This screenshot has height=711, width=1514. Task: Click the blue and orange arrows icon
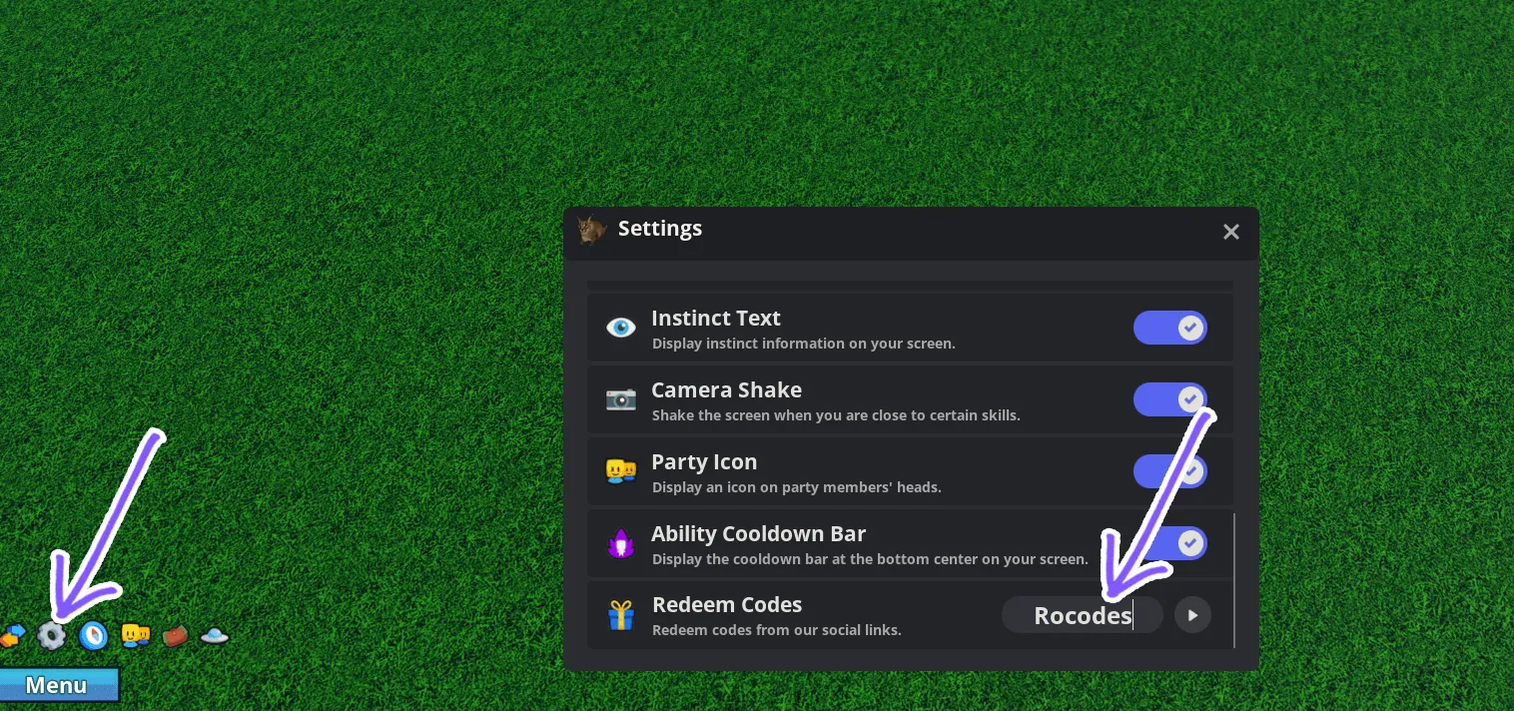(x=12, y=635)
